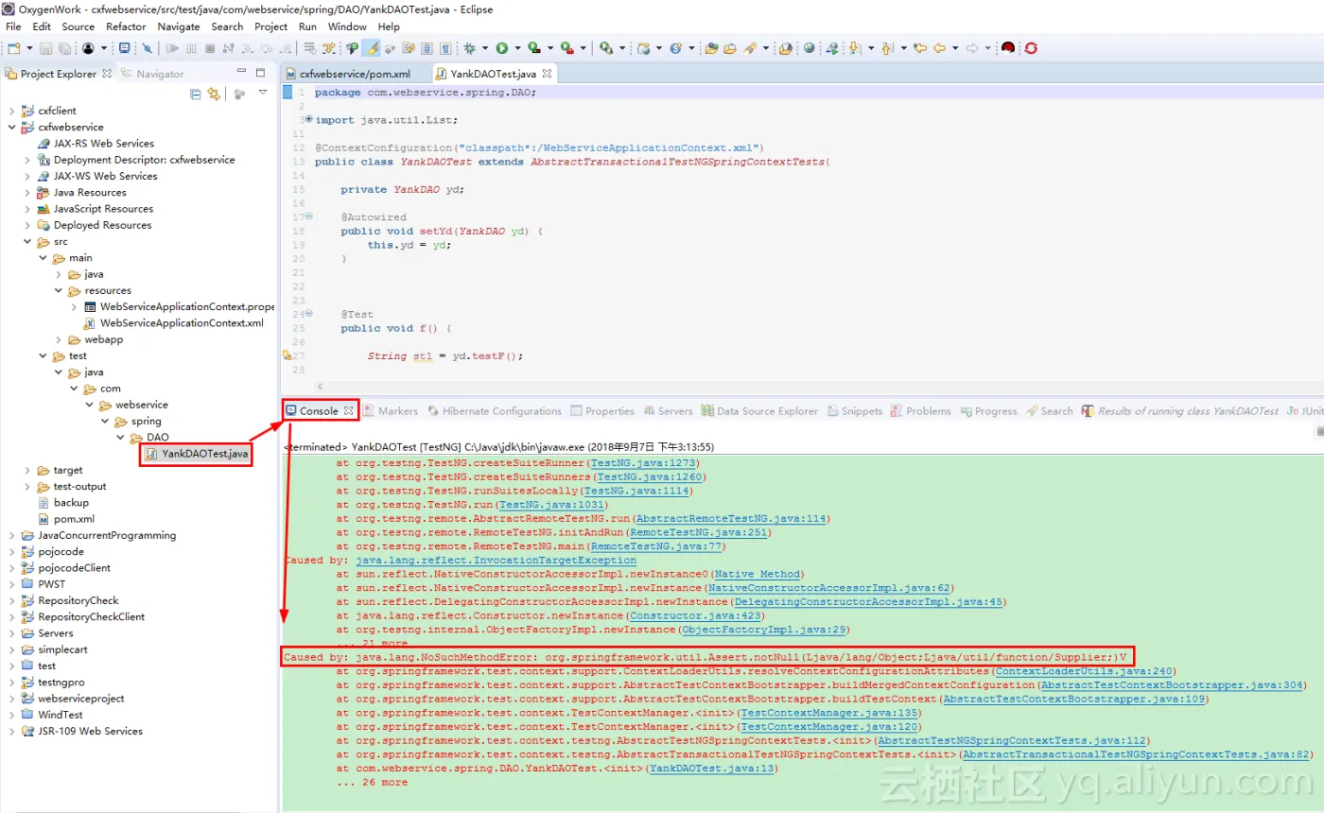Click the Last Edit Location icon

[x=919, y=47]
